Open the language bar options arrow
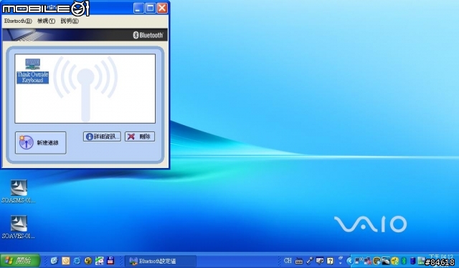 (x=340, y=263)
